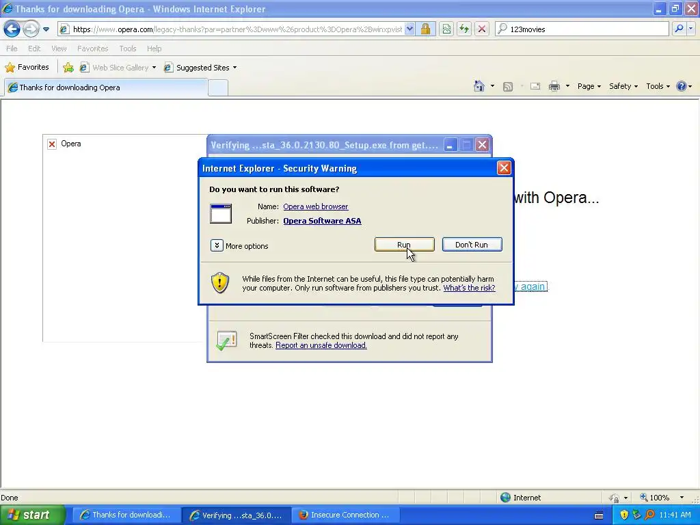The height and width of the screenshot is (525, 700).
Task: Click the SmartScreen checkmark icon
Action: tap(226, 340)
